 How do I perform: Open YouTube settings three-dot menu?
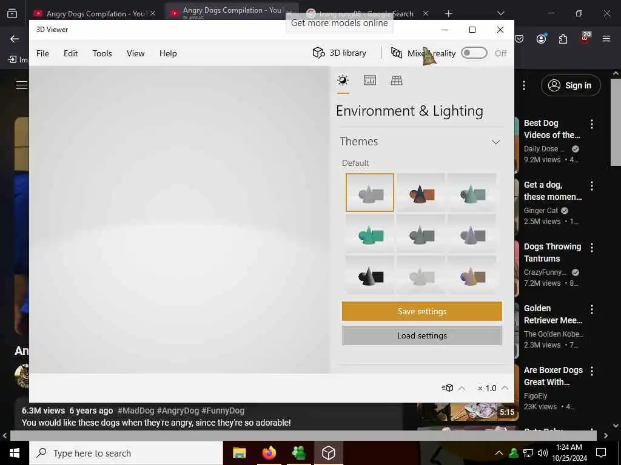pos(524,85)
